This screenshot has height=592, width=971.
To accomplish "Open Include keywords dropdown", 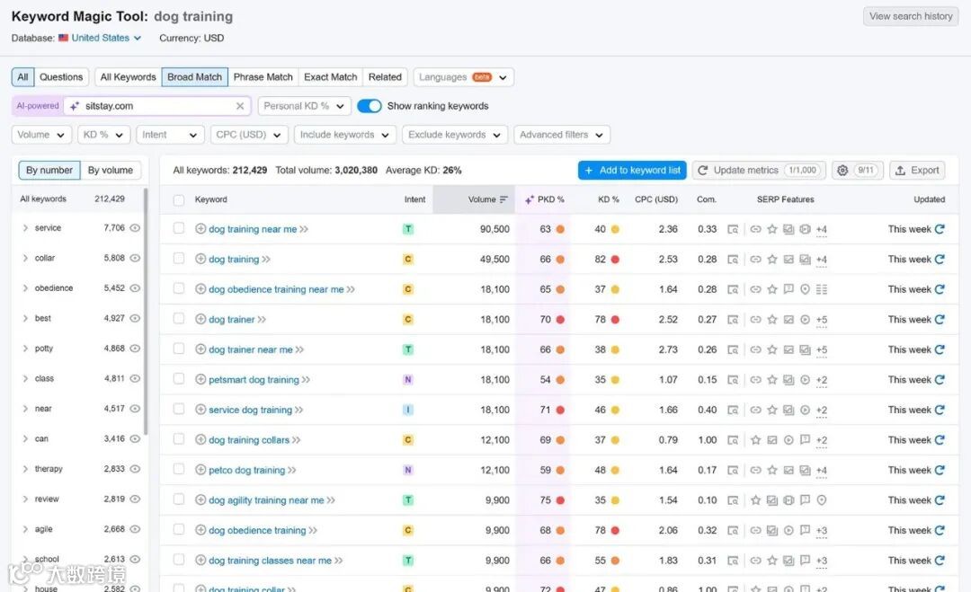I will (x=345, y=134).
